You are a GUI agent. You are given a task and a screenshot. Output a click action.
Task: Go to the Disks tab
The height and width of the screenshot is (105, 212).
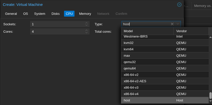(56, 14)
